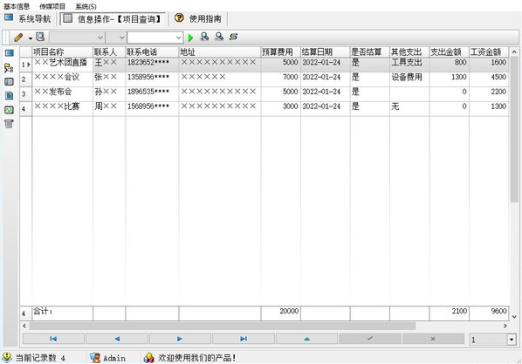Click the horizontal scrollbar left arrow

click(x=24, y=326)
